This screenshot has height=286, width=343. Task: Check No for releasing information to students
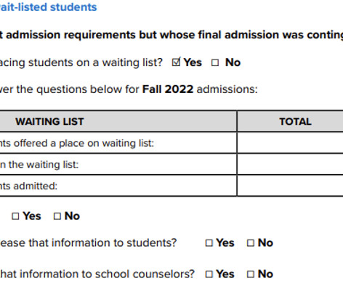click(251, 243)
